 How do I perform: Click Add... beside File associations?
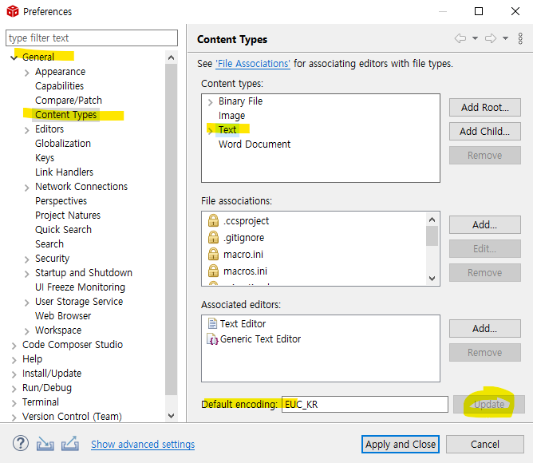point(485,224)
